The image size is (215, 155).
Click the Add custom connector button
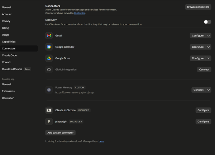(60, 133)
